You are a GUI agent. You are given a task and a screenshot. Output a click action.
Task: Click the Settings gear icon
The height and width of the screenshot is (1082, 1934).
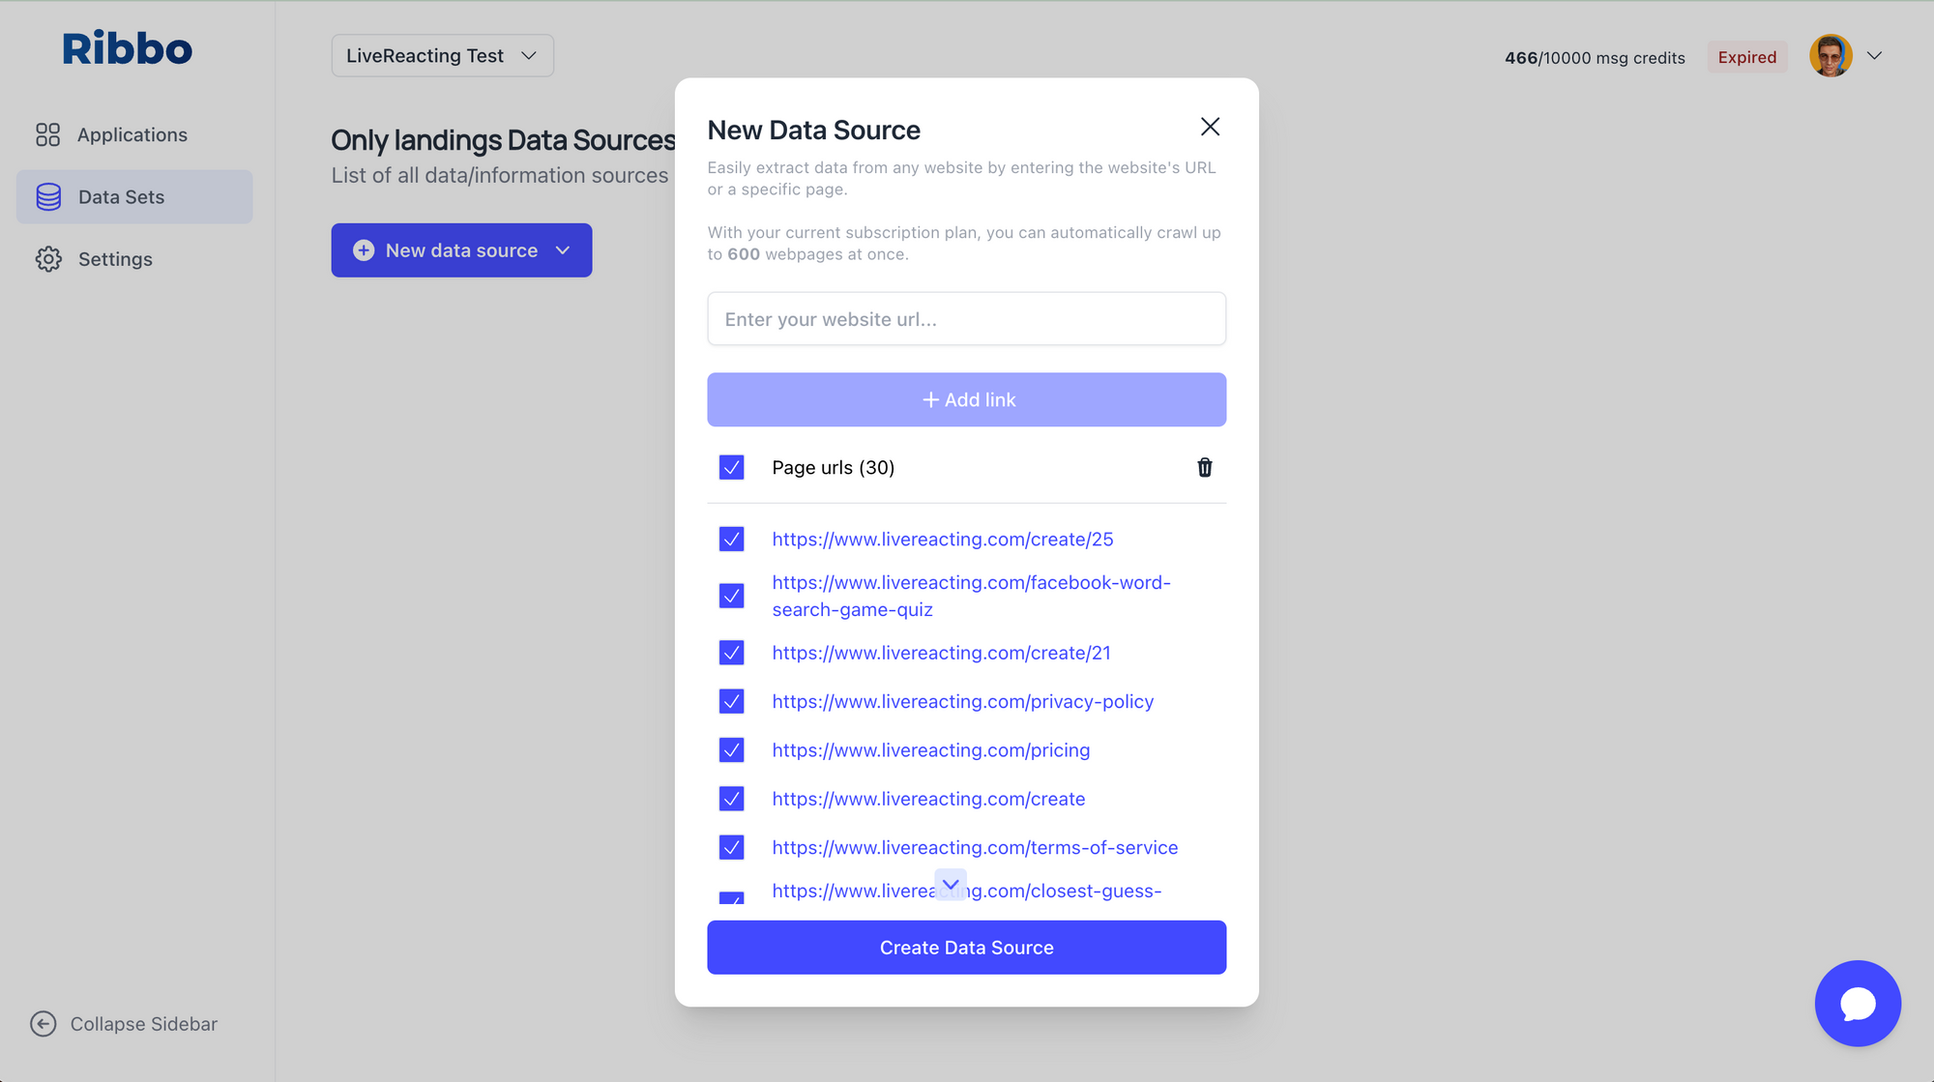click(48, 259)
